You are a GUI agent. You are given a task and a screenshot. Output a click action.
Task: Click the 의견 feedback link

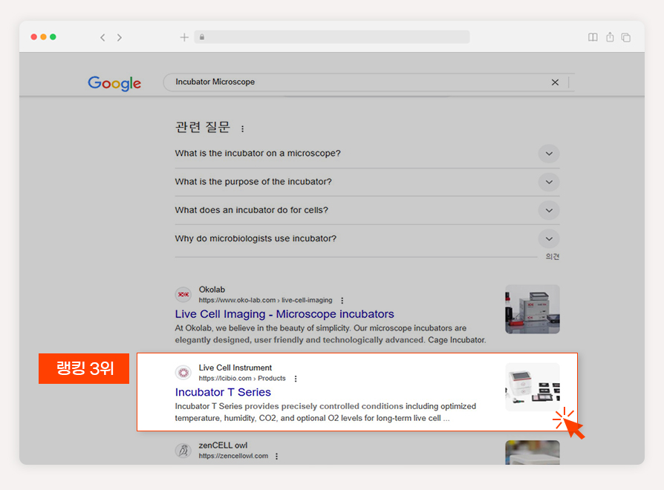552,256
